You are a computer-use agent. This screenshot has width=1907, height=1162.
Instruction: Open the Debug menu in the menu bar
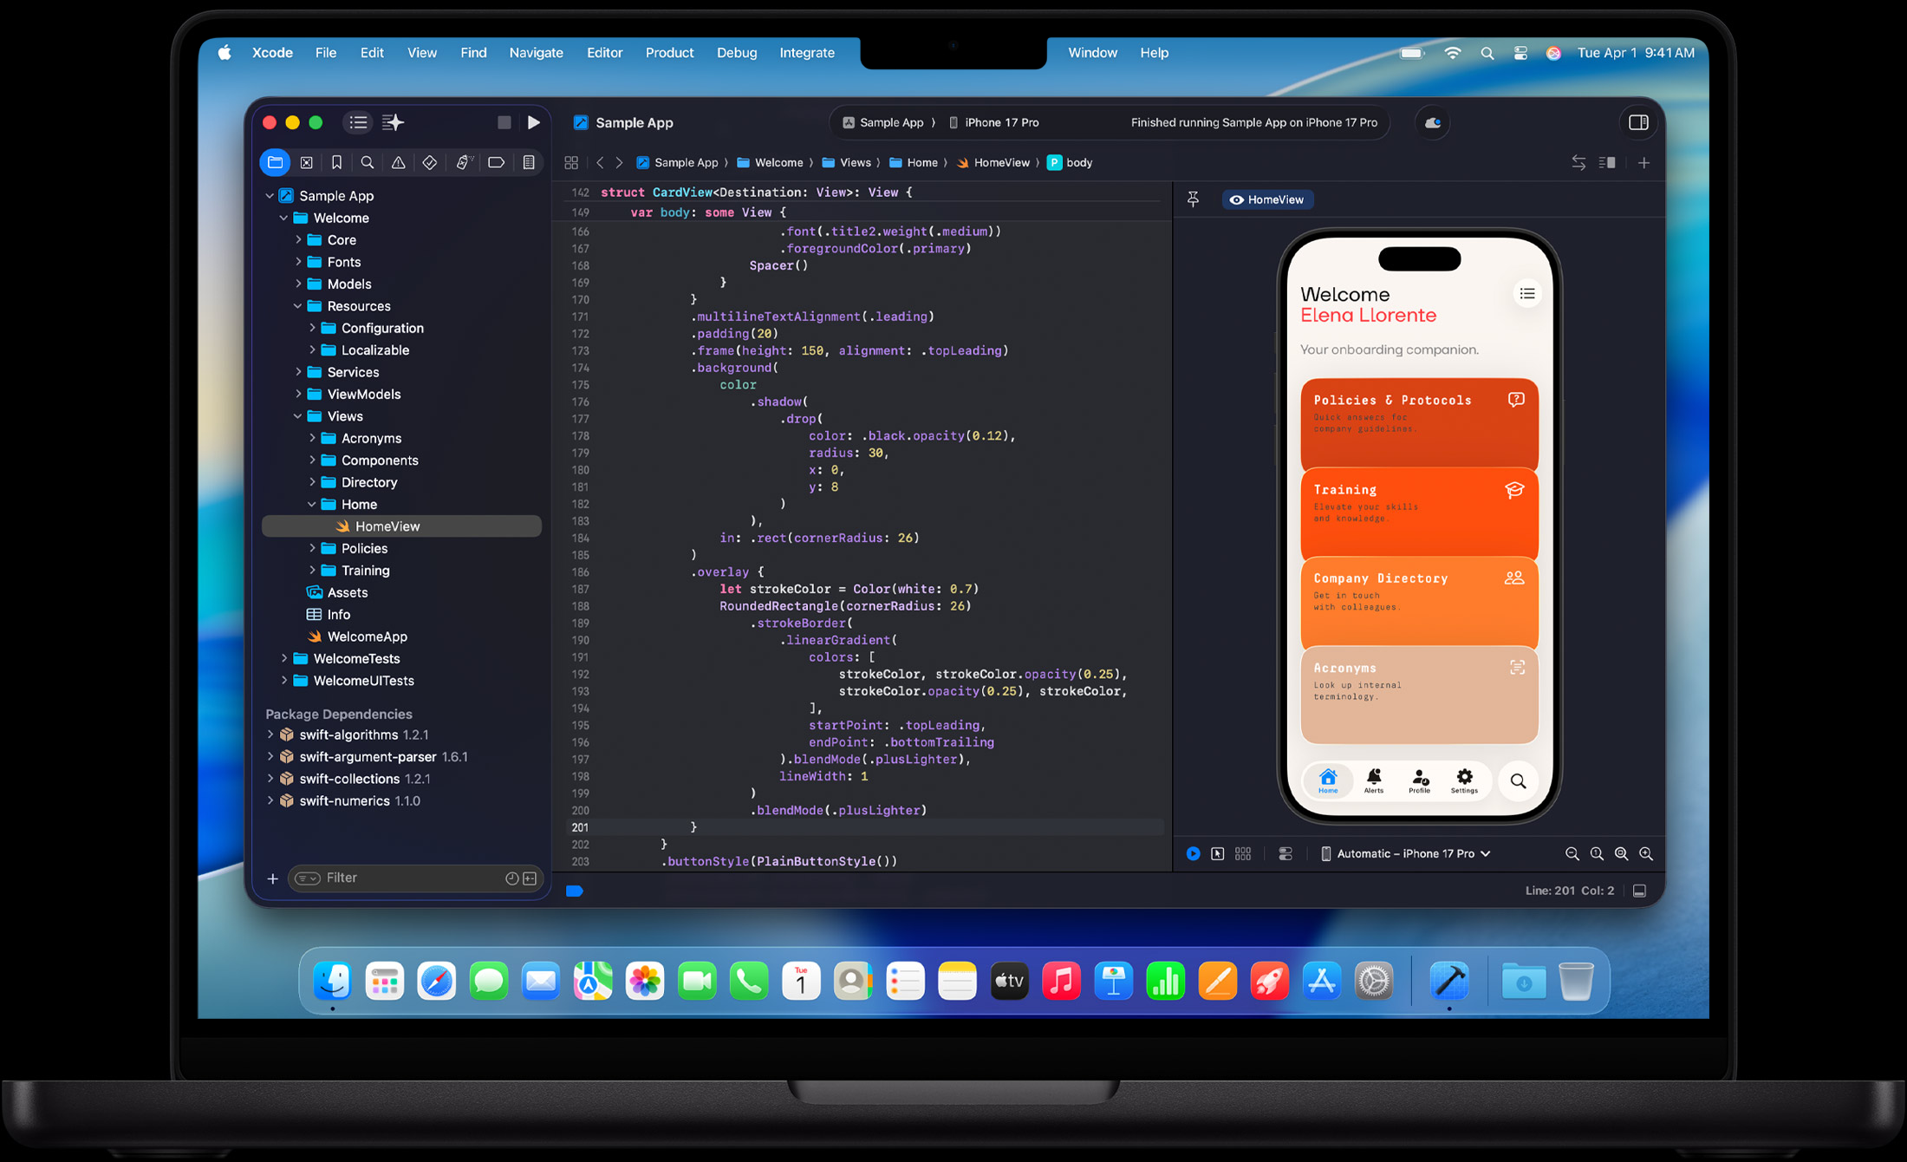click(736, 53)
